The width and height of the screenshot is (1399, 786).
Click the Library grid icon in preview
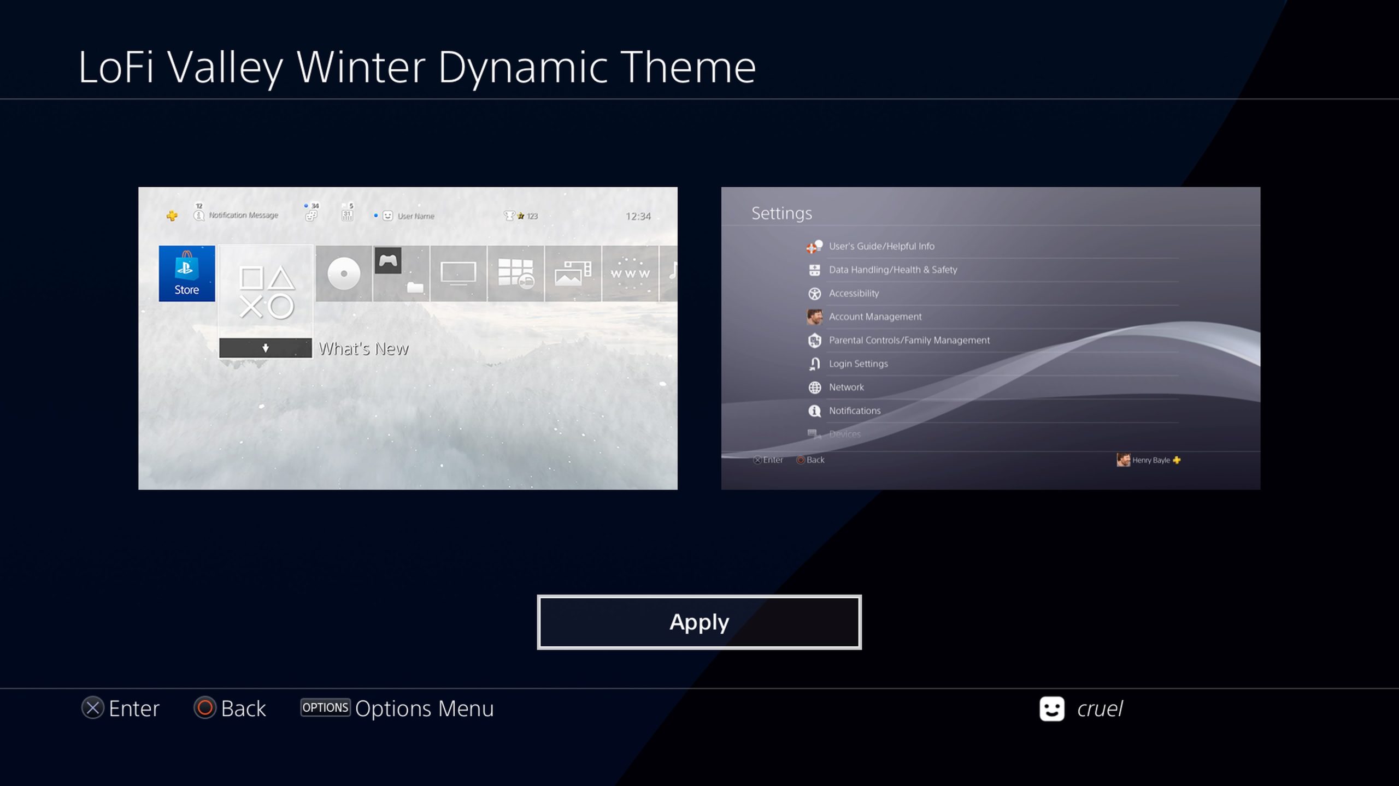click(515, 273)
